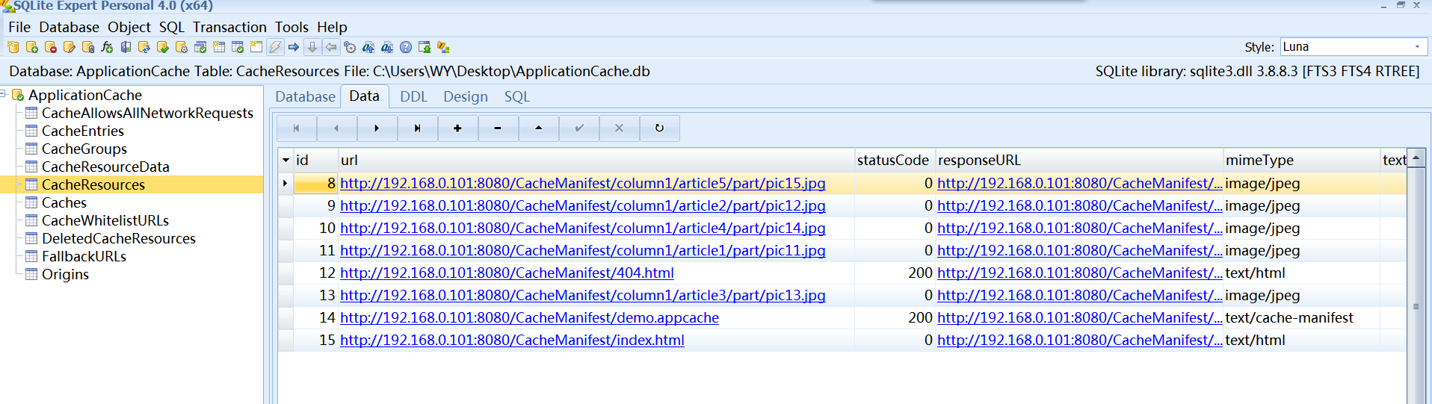This screenshot has height=404, width=1432.
Task: Open the File menu
Action: (x=19, y=27)
